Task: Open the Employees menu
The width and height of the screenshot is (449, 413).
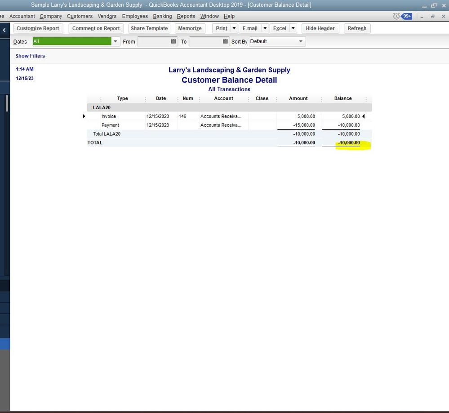Action: pyautogui.click(x=135, y=16)
